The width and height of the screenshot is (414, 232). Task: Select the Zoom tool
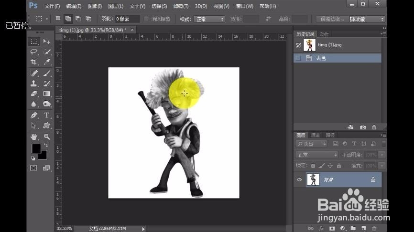point(47,137)
